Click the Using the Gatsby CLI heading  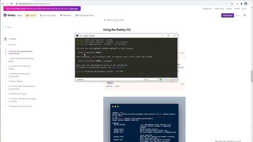(x=117, y=30)
